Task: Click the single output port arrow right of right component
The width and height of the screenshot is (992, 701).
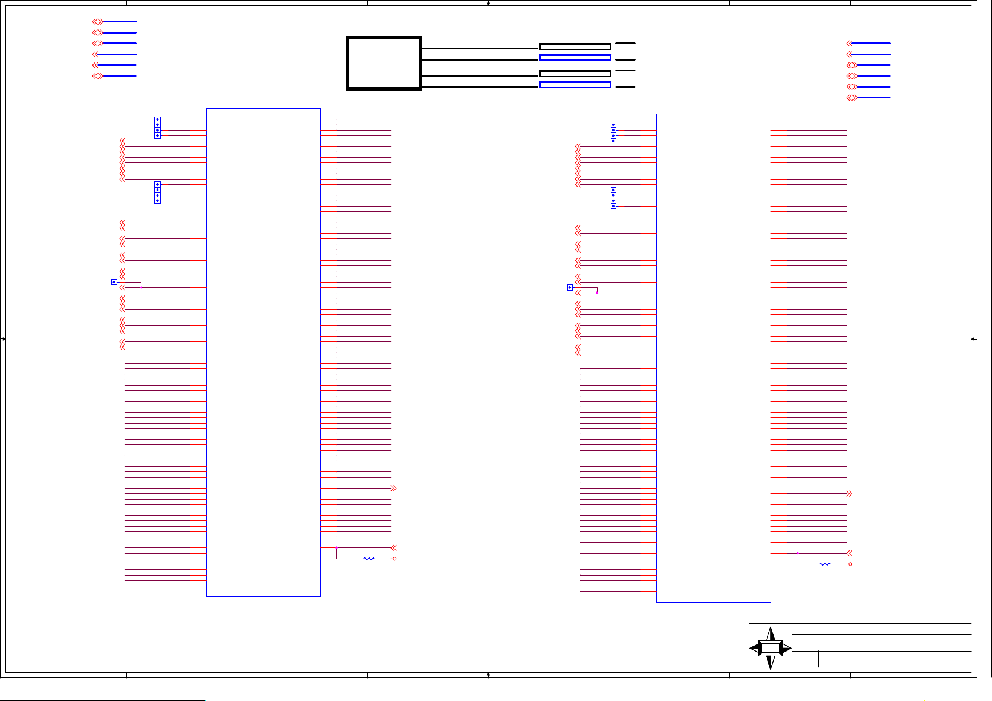Action: [850, 493]
